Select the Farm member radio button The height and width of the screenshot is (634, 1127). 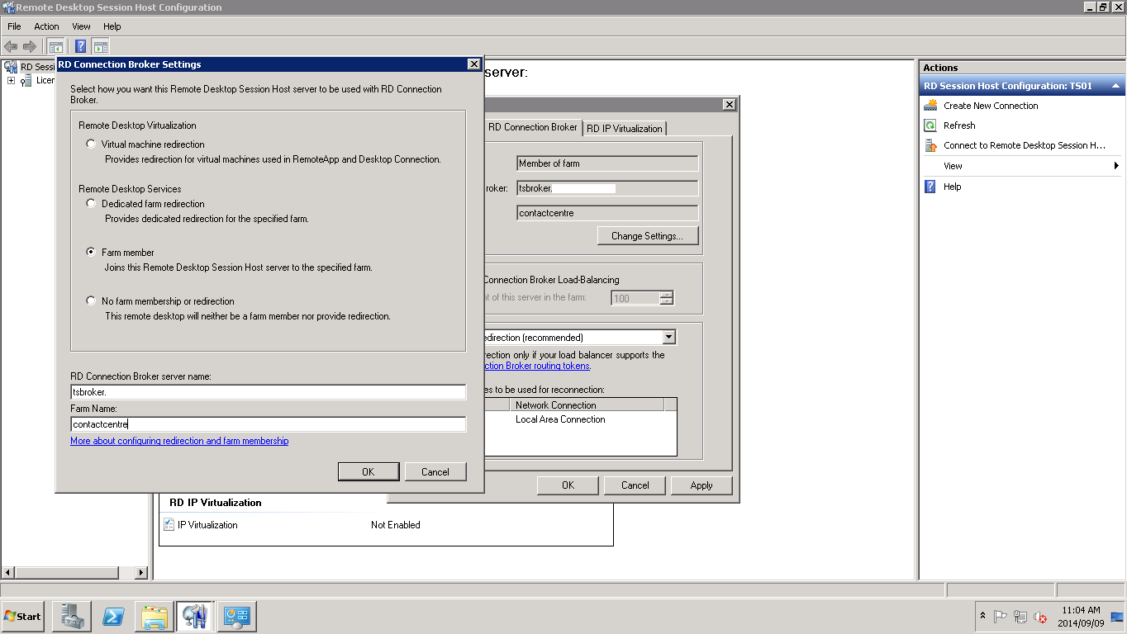pos(91,252)
